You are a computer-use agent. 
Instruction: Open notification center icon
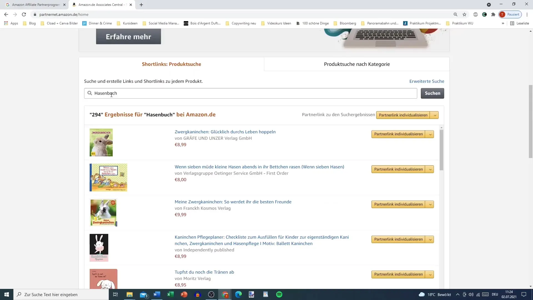[524, 294]
